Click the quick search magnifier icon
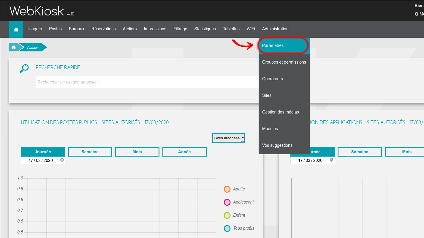This screenshot has width=424, height=238. click(24, 68)
